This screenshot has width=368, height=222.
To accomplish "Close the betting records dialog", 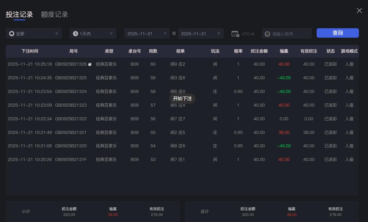I will [359, 10].
